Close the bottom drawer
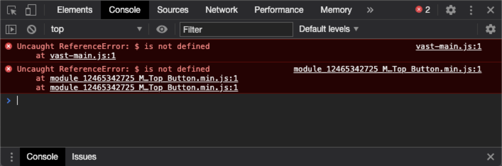Screen dimensions: 502x166 tap(490, 157)
